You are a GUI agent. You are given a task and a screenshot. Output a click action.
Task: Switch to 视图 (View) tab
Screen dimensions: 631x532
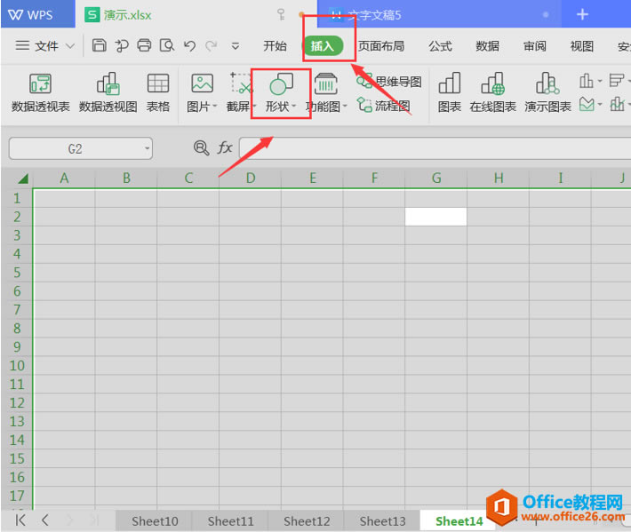[582, 46]
